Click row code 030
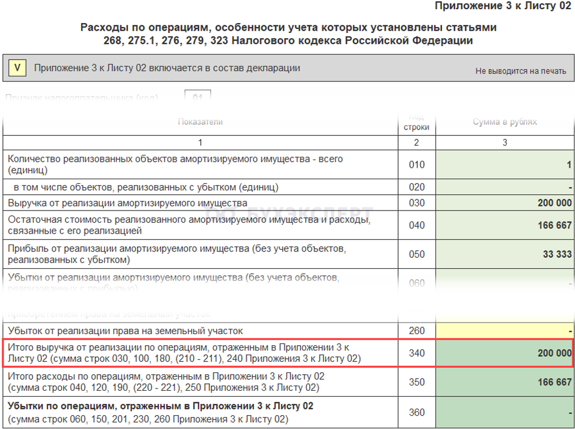The width and height of the screenshot is (575, 429). pos(416,203)
